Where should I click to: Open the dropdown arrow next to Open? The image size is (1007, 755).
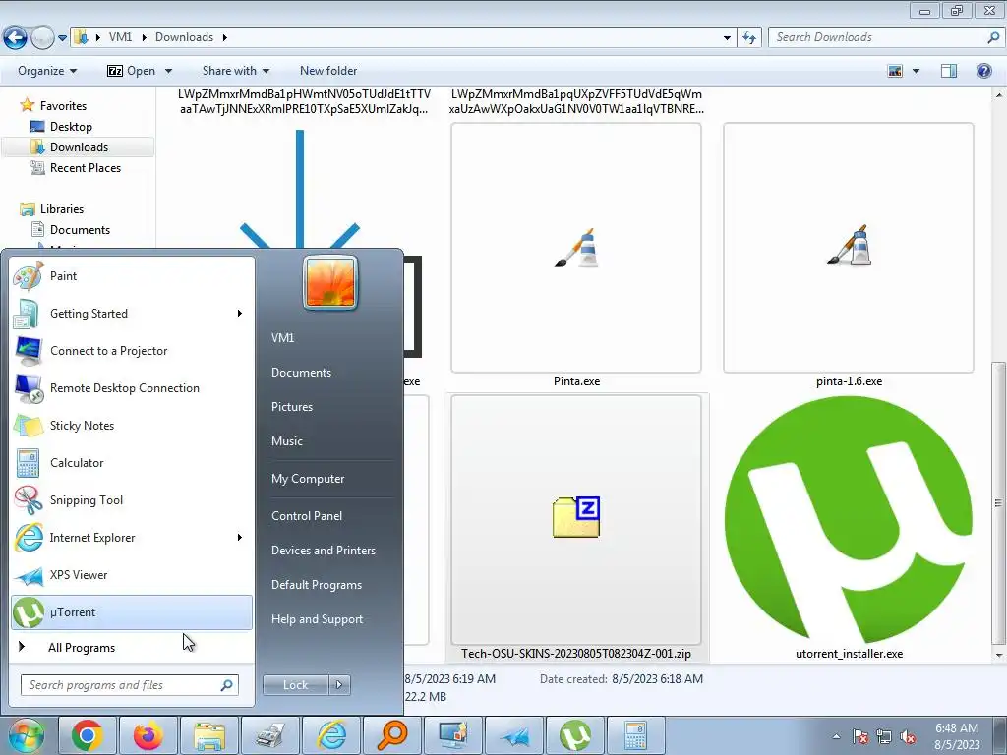168,71
